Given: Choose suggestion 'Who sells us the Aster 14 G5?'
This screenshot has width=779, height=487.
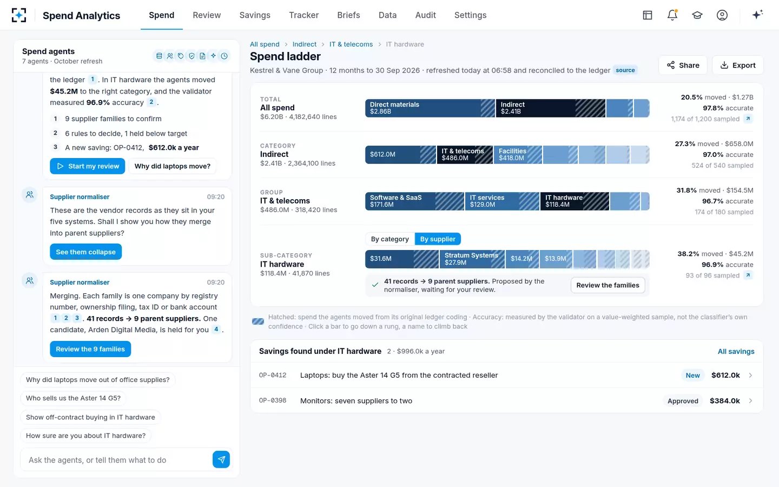Looking at the screenshot, I should pos(74,398).
